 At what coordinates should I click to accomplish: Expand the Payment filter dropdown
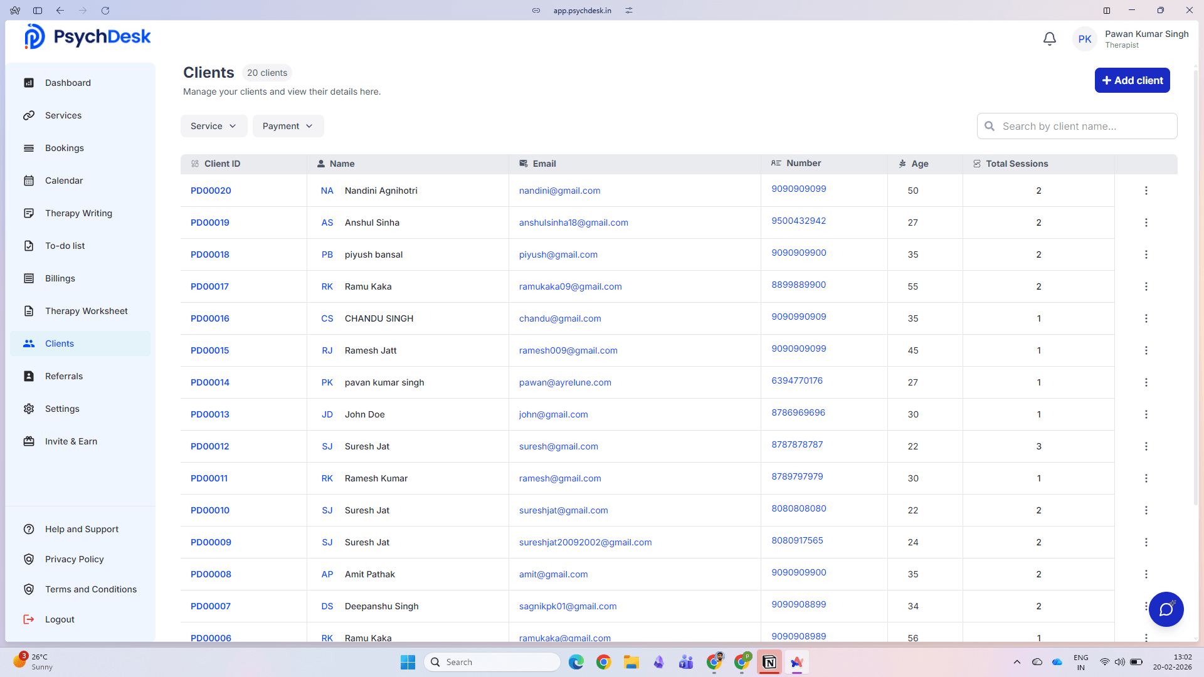click(x=288, y=125)
